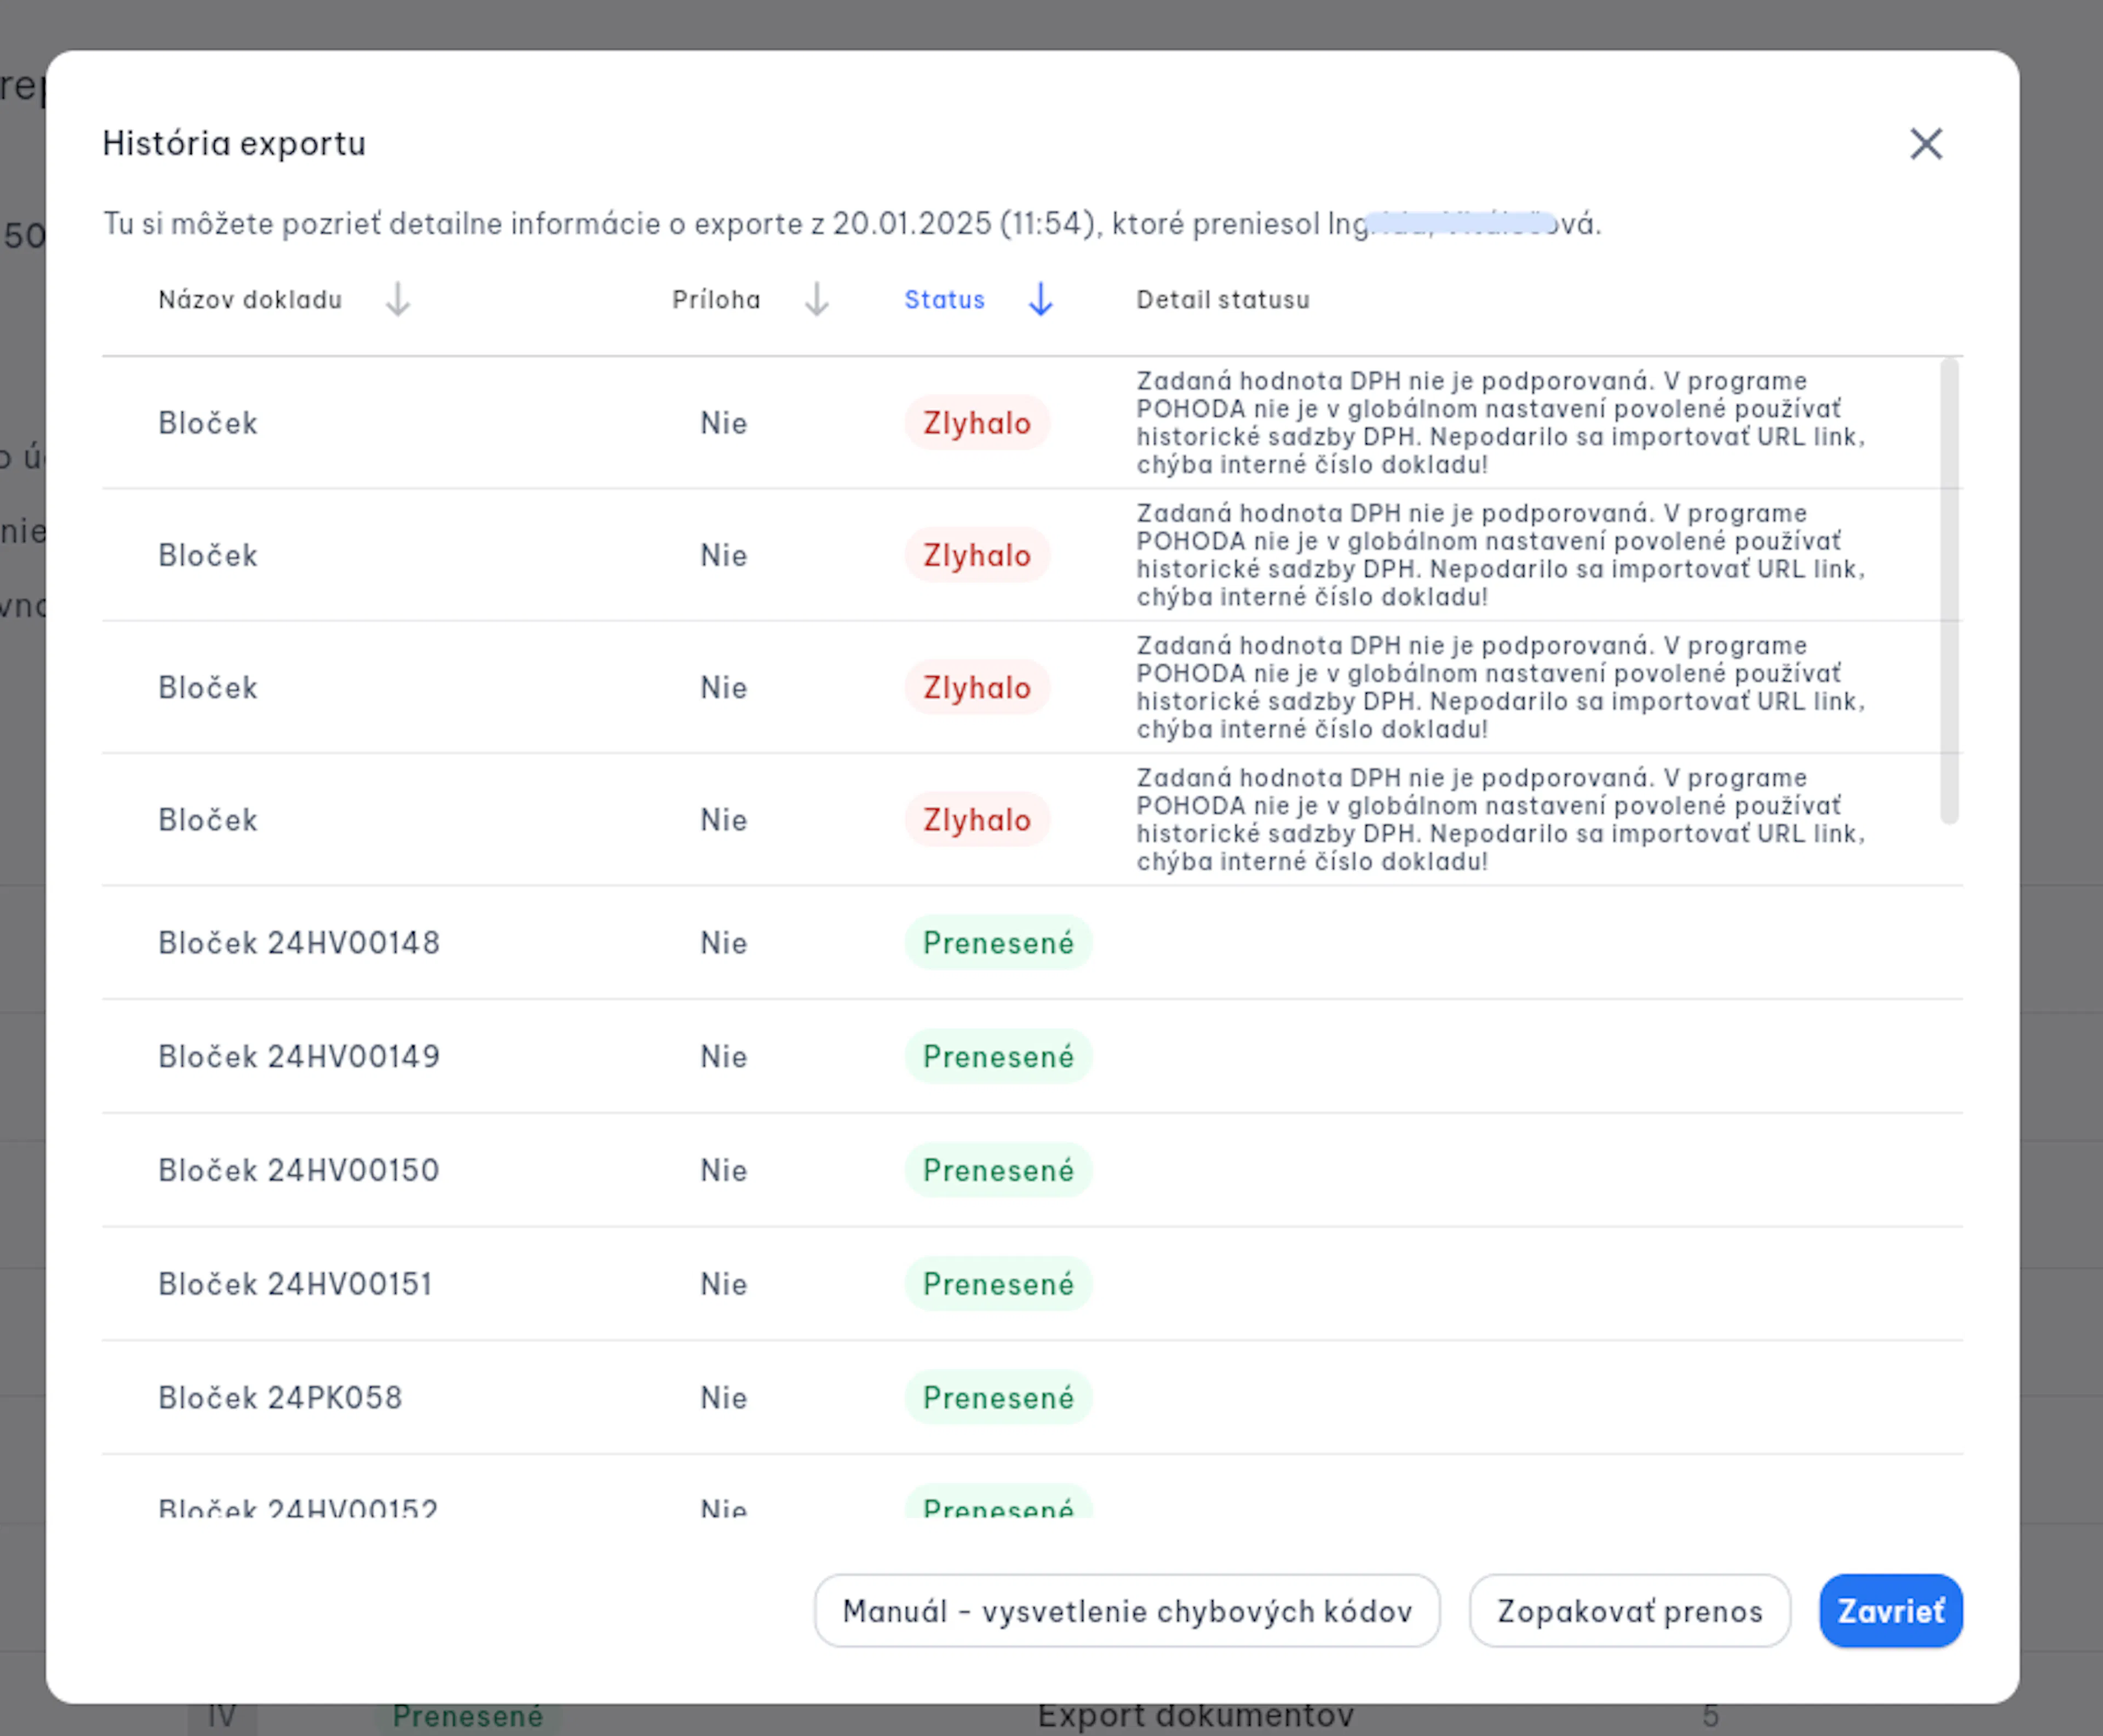Click the Prenesené badge for Bloček 24PK058
The height and width of the screenshot is (1736, 2103).
click(998, 1397)
